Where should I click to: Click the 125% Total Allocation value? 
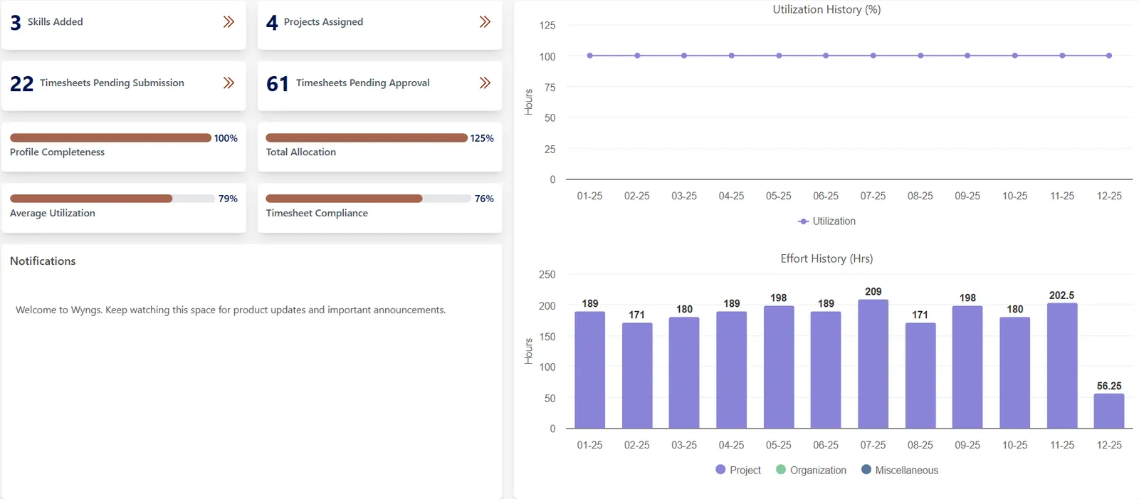pyautogui.click(x=482, y=138)
